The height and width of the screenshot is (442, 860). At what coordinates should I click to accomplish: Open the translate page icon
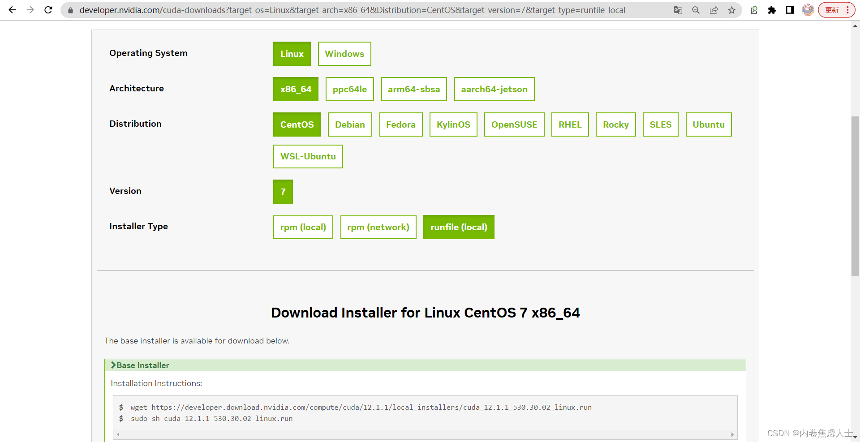tap(678, 10)
